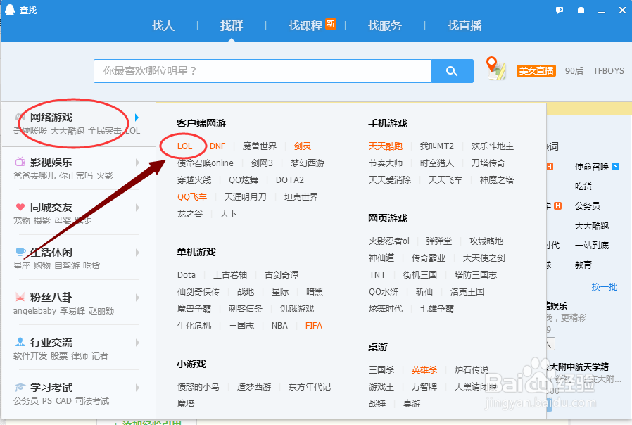Screen dimensions: 632x425
Task: Select 坦克世界 game link
Action: point(301,197)
